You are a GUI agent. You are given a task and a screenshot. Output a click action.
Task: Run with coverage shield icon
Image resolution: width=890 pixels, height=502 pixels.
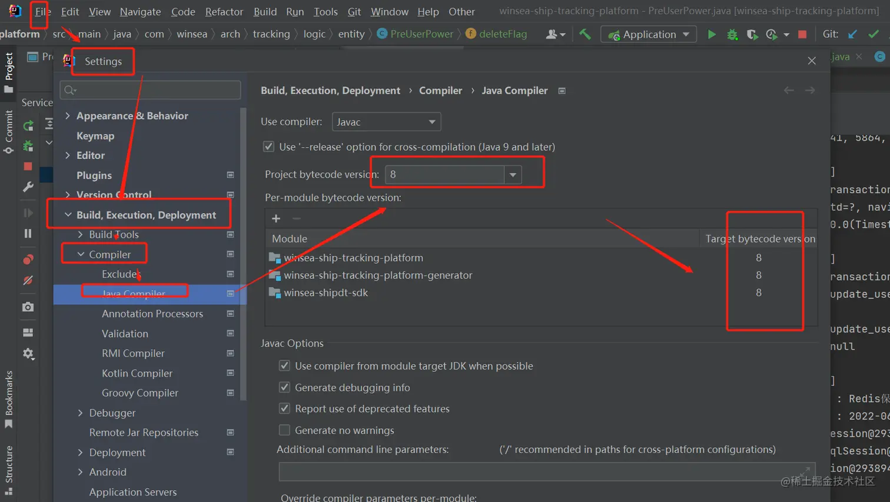pyautogui.click(x=752, y=34)
